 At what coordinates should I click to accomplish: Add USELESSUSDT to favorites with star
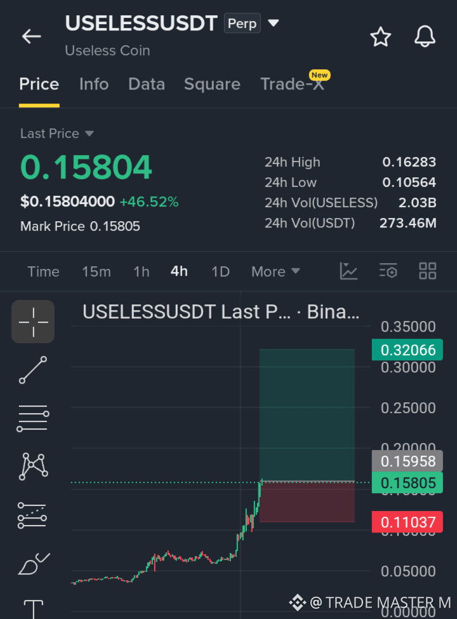380,37
